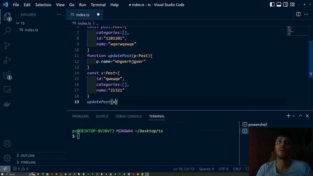Click the Windows Start button
The width and height of the screenshot is (313, 176).
point(2,174)
